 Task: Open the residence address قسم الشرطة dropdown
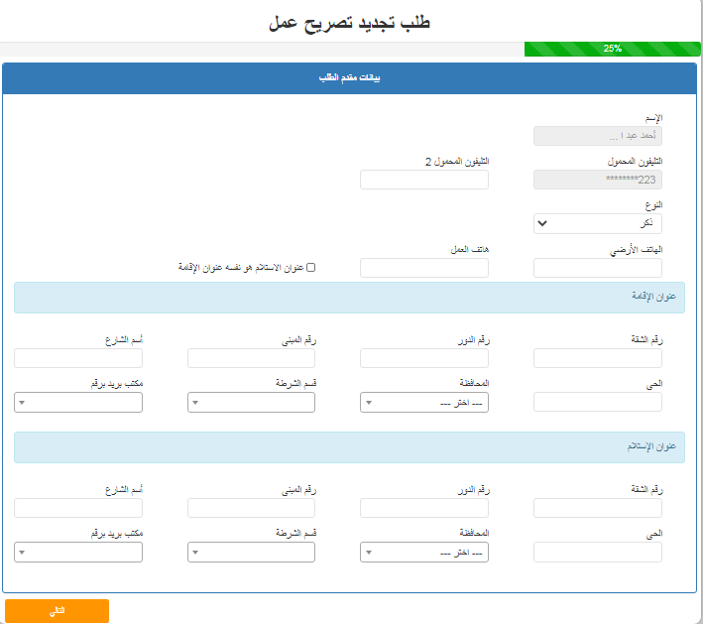click(x=251, y=403)
